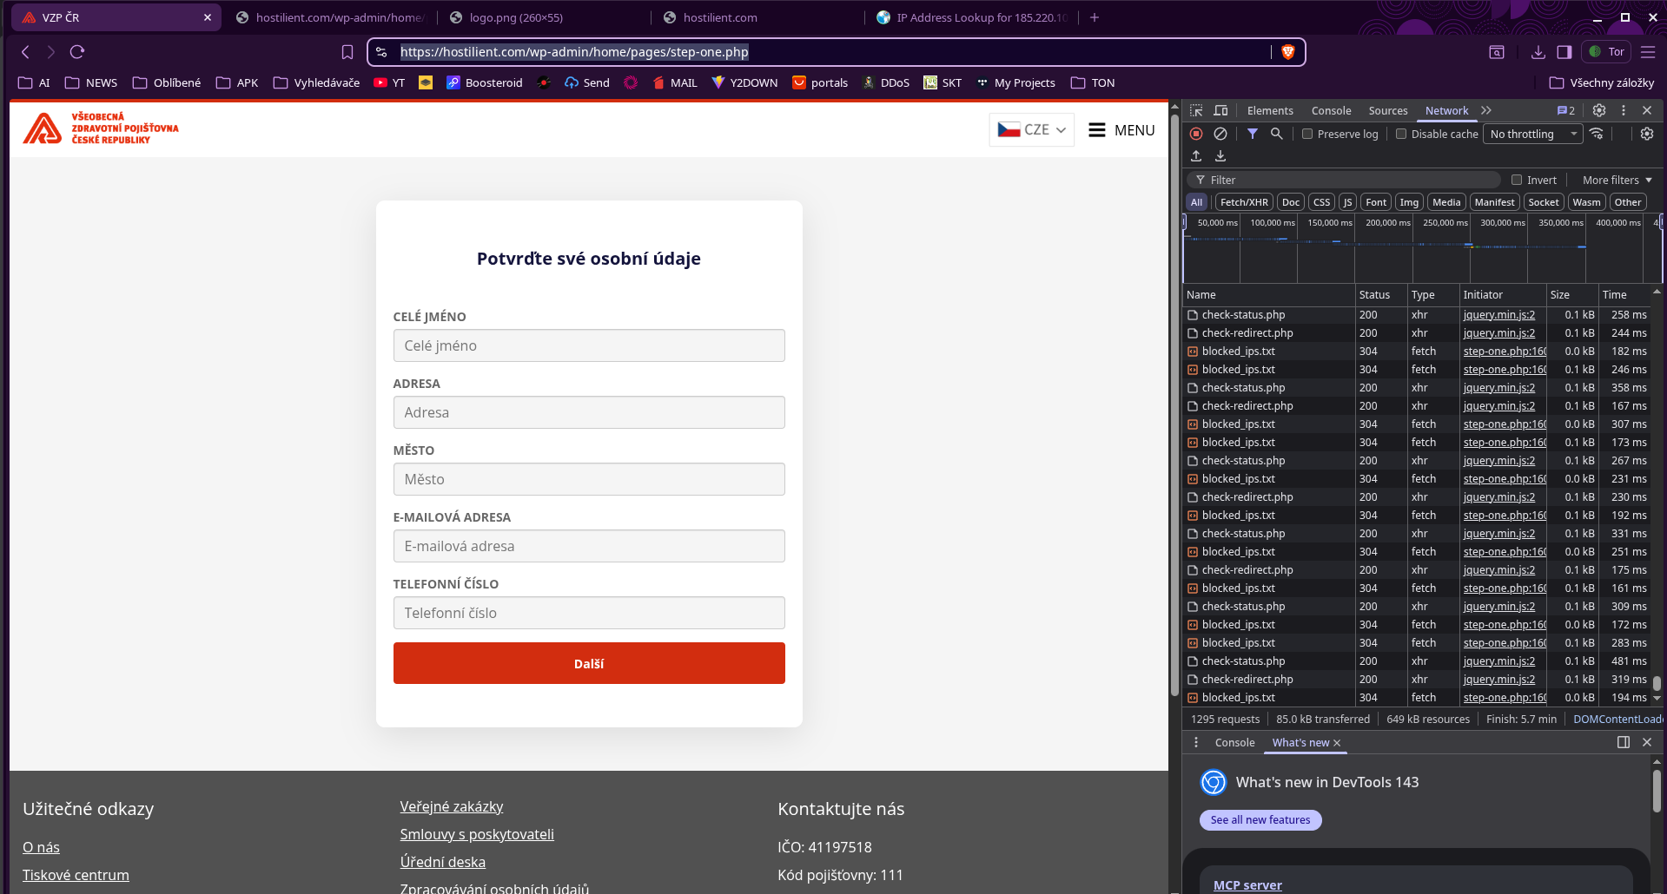Bookmark this page with bookmark icon
1667x894 pixels.
(347, 52)
